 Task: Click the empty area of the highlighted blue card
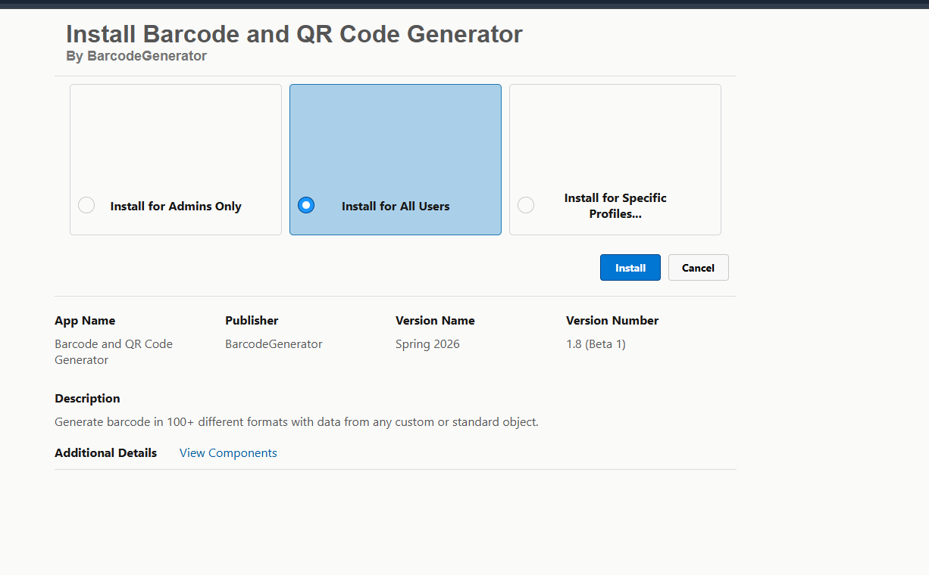[x=396, y=136]
